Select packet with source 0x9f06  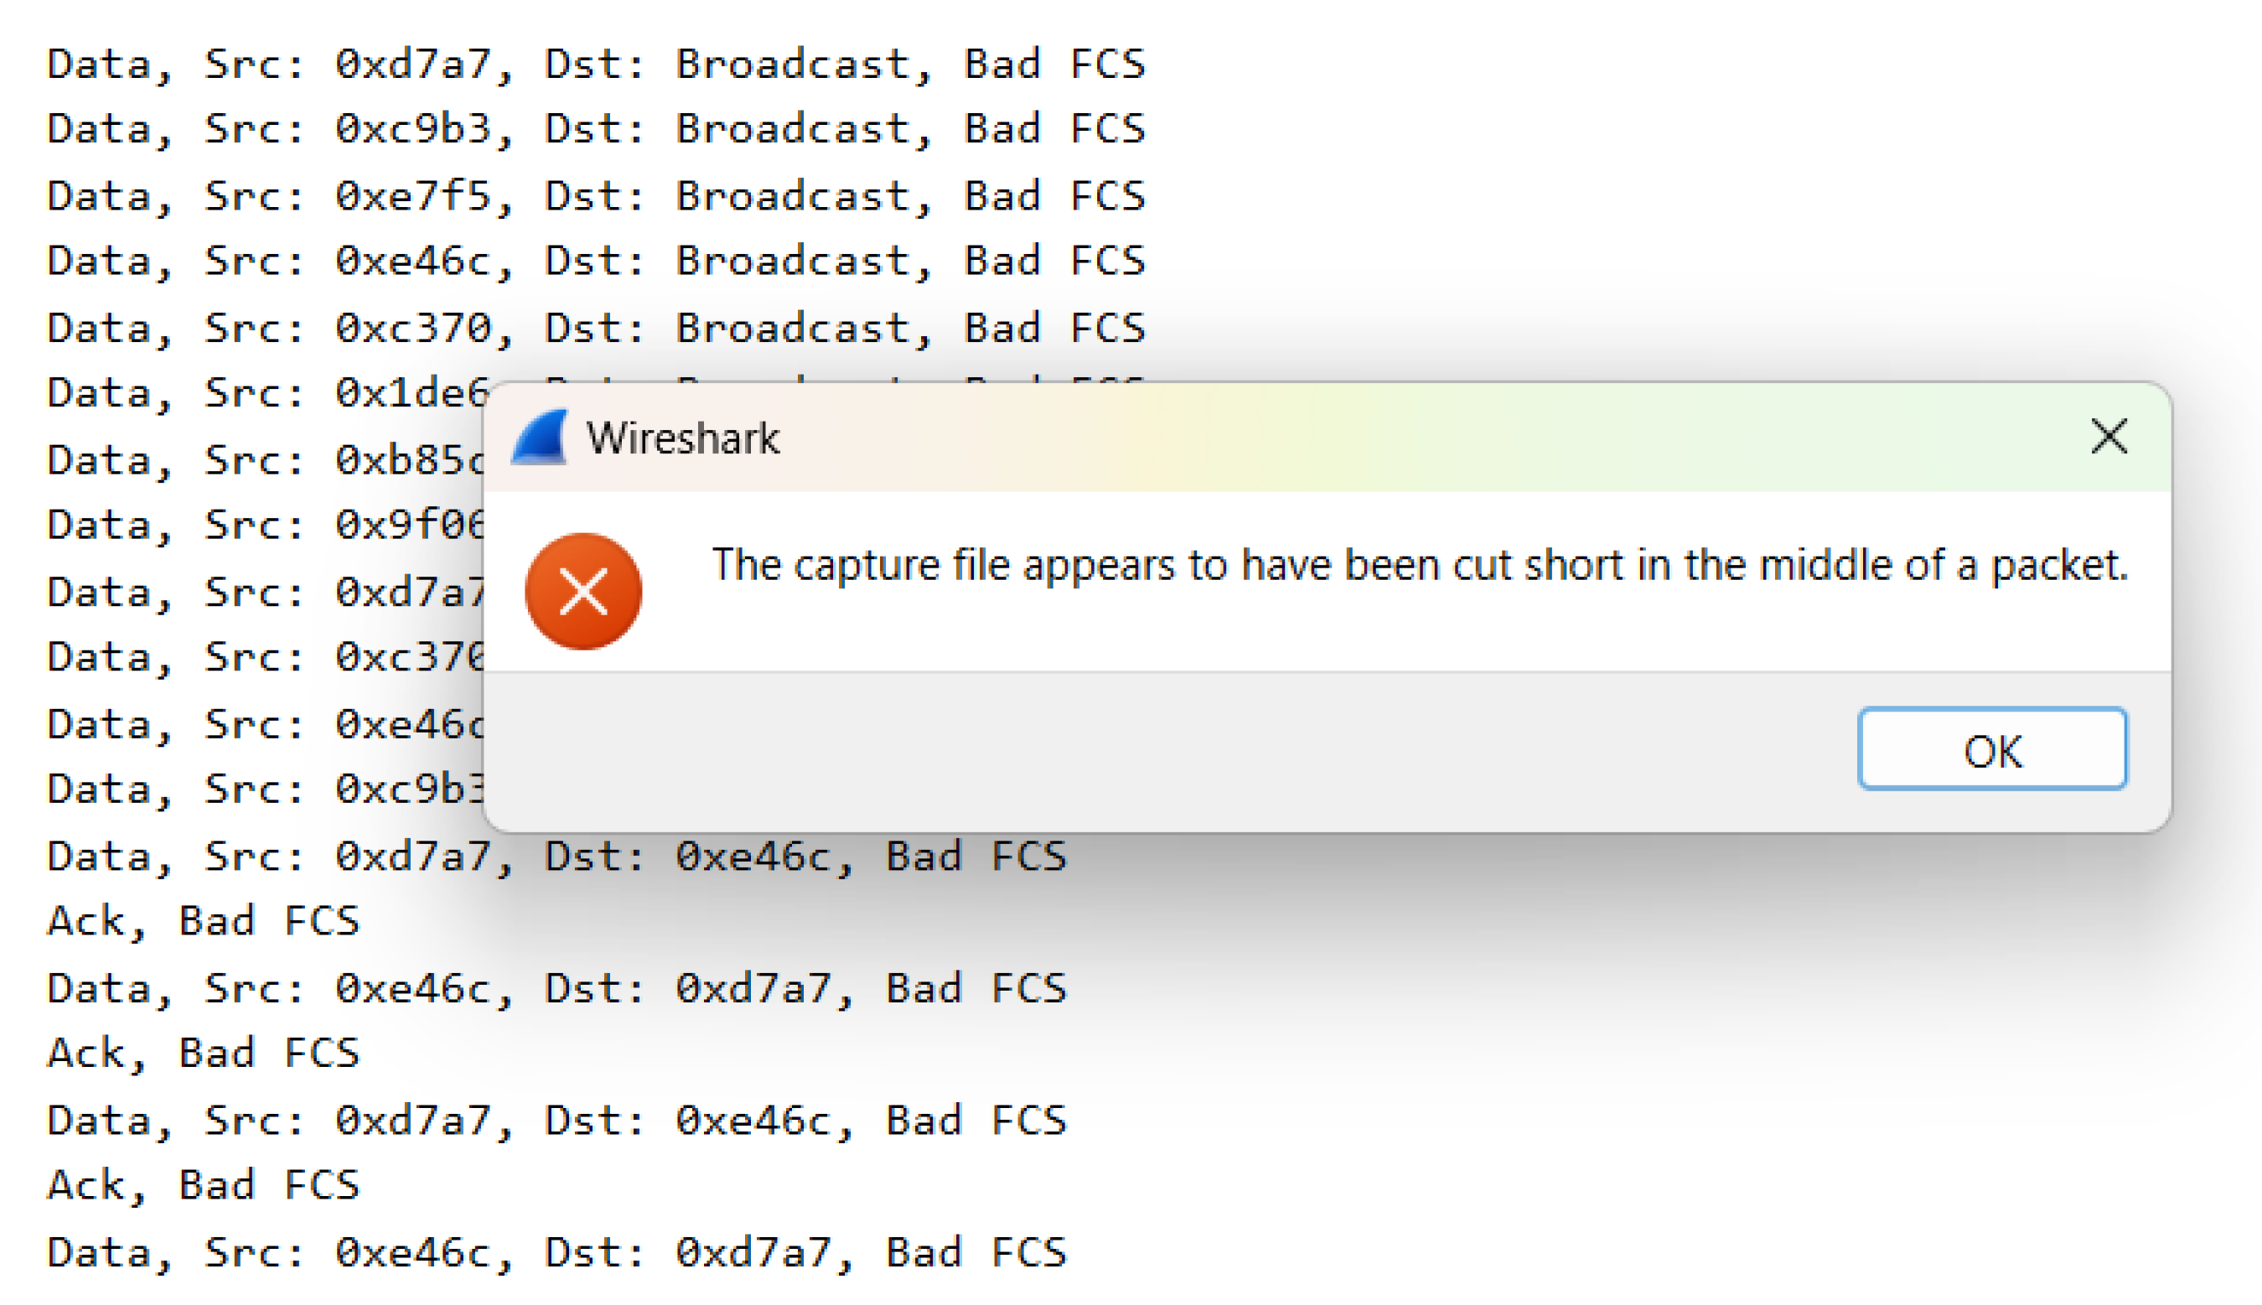(267, 526)
